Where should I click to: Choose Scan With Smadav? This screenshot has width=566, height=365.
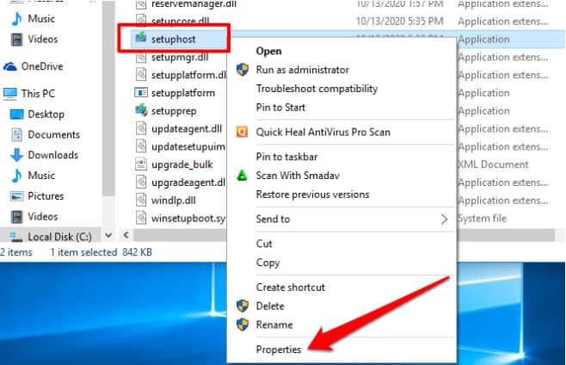click(x=298, y=176)
